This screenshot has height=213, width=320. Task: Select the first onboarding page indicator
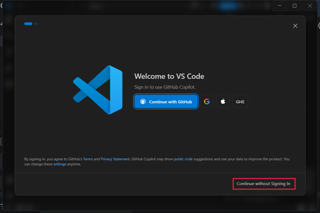(x=28, y=24)
